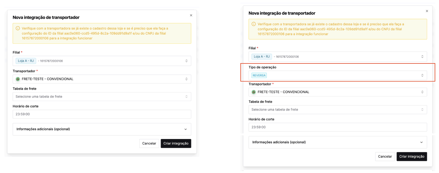Click the Loja A - RJ tag in left dialog
Screen dimensions: 439x173
coord(26,61)
